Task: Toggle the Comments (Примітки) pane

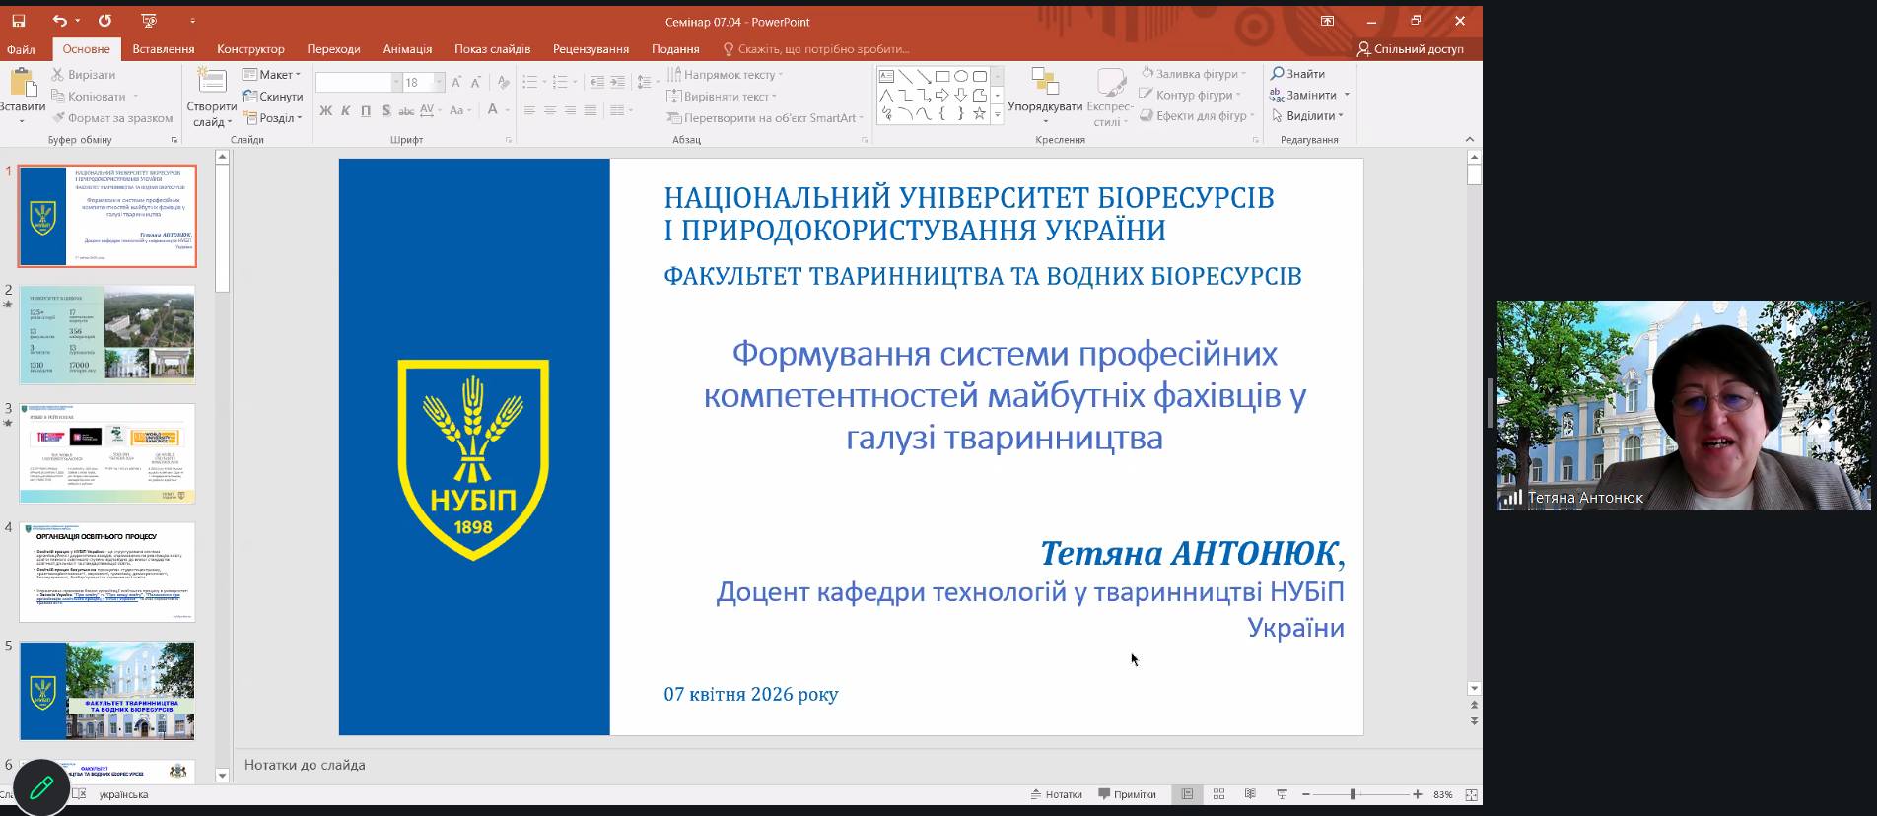Action: [x=1127, y=794]
